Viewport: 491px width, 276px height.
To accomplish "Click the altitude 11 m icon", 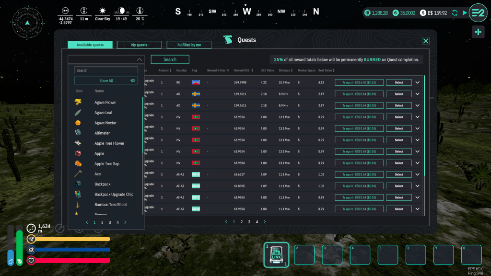I will pos(83,11).
